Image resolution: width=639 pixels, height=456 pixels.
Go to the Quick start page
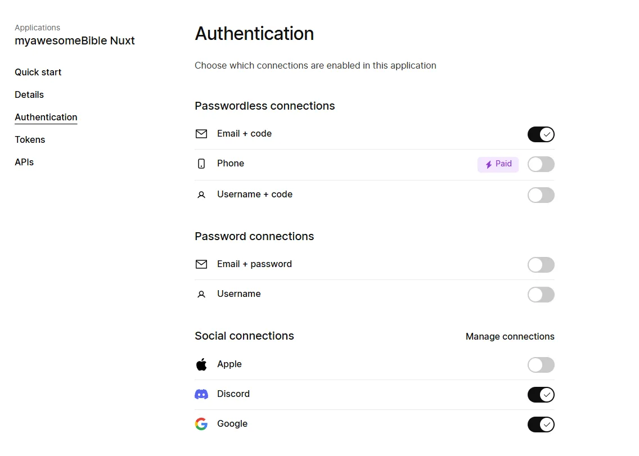(38, 72)
